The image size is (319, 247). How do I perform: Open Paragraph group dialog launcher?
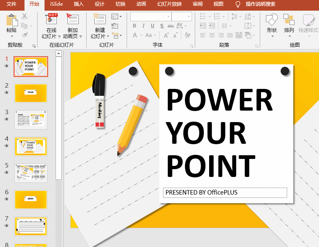(257, 46)
